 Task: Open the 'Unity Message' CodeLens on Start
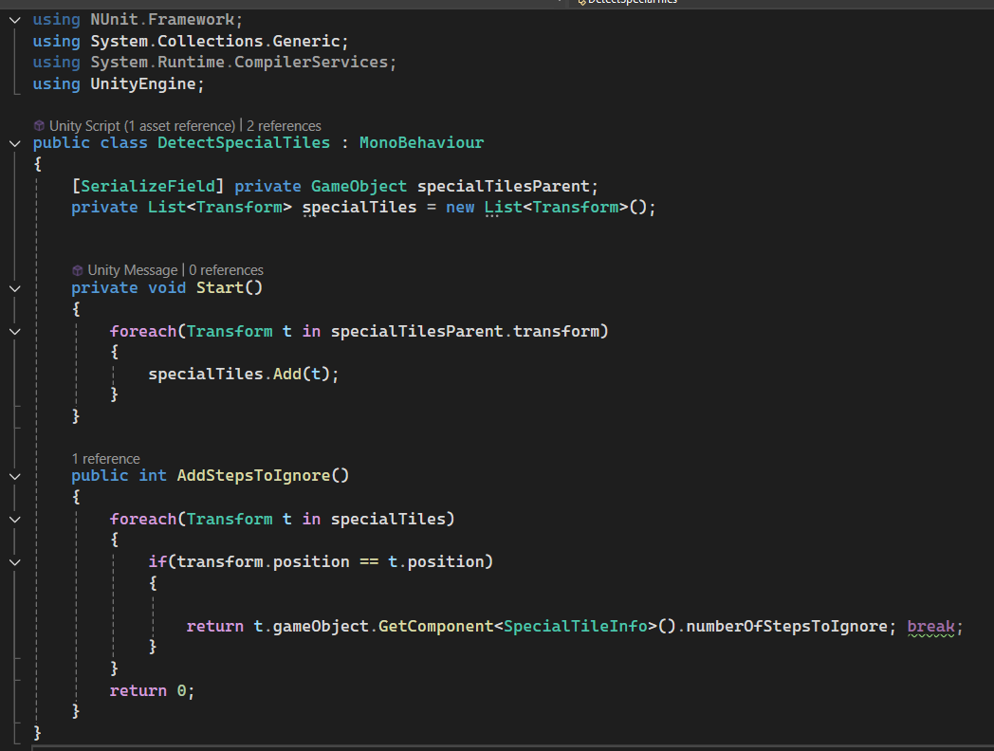133,270
